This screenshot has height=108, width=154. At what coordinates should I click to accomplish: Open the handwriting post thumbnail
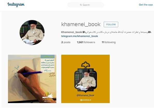coord(32,79)
